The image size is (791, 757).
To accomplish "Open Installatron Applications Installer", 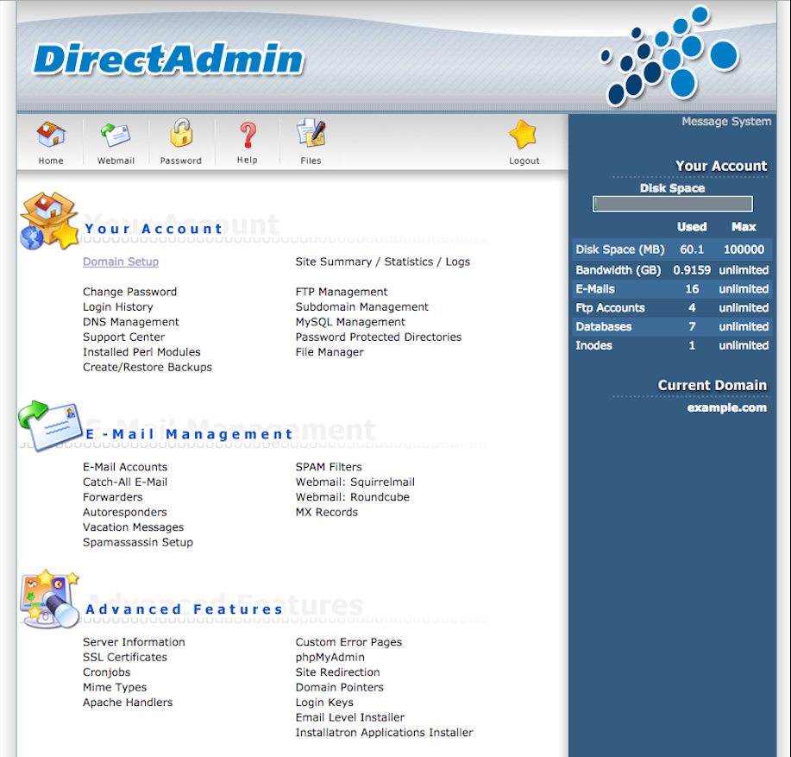I will (x=384, y=733).
